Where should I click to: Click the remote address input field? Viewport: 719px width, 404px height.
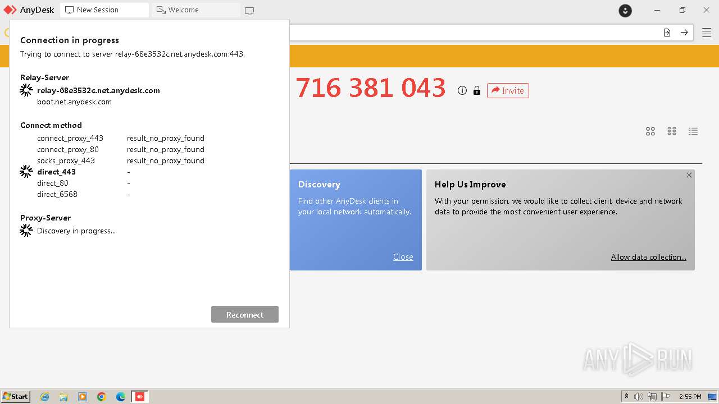475,33
